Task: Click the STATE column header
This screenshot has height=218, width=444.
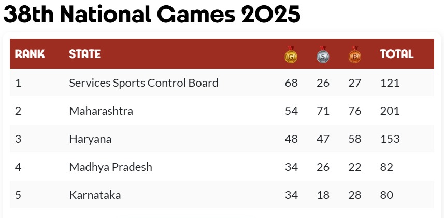Action: pyautogui.click(x=84, y=54)
